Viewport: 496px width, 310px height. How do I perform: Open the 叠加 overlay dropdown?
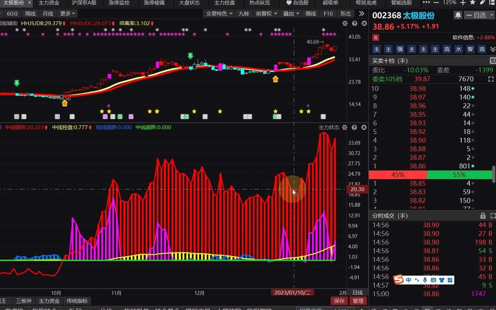point(291,14)
